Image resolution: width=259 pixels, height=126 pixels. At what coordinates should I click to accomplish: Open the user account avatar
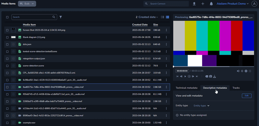254,4
